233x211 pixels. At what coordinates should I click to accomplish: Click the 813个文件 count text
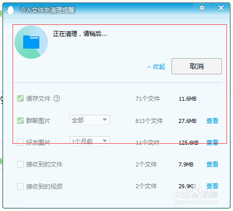tap(149, 121)
